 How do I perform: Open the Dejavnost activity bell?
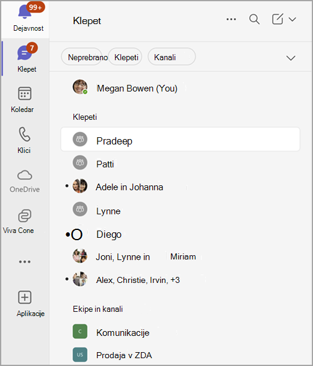point(25,11)
